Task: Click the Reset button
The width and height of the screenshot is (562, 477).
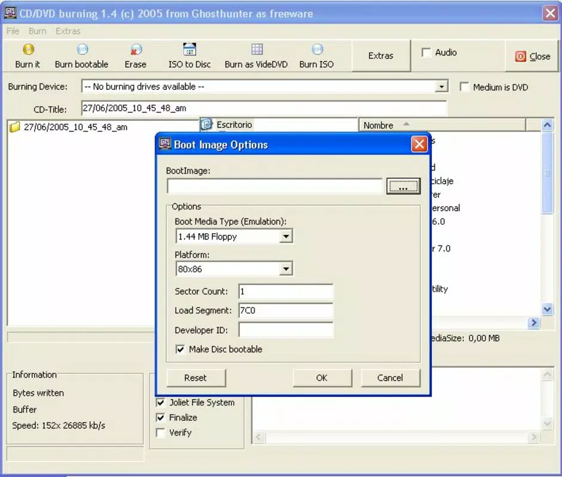Action: [196, 378]
